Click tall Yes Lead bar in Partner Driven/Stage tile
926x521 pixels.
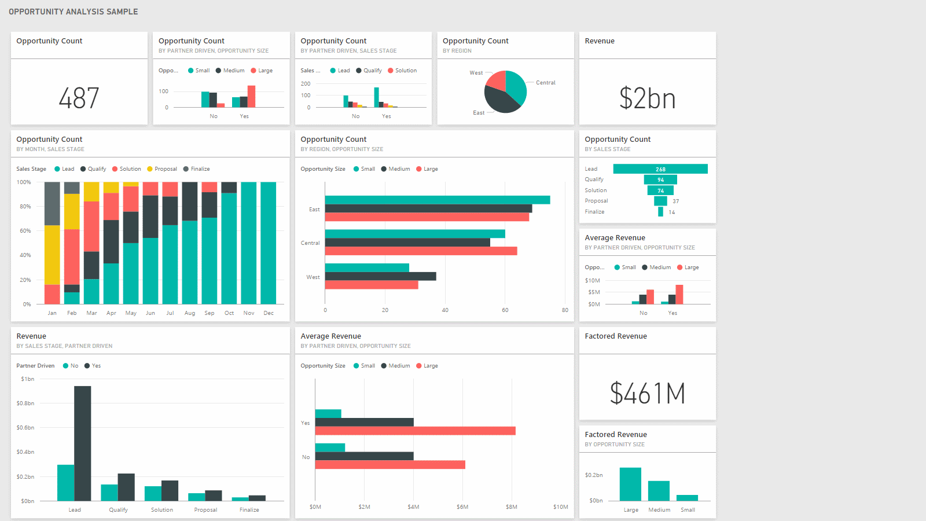click(x=377, y=97)
